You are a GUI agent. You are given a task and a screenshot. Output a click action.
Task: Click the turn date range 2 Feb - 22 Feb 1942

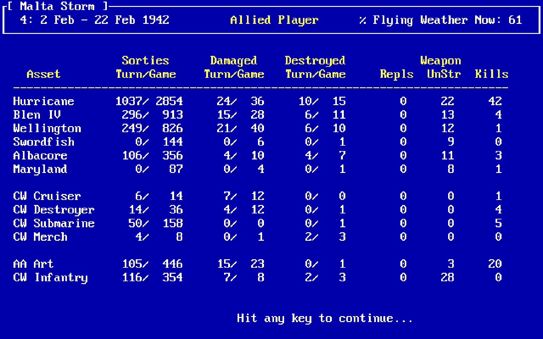pos(105,20)
